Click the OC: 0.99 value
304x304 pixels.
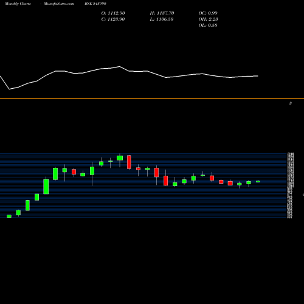tap(208, 13)
